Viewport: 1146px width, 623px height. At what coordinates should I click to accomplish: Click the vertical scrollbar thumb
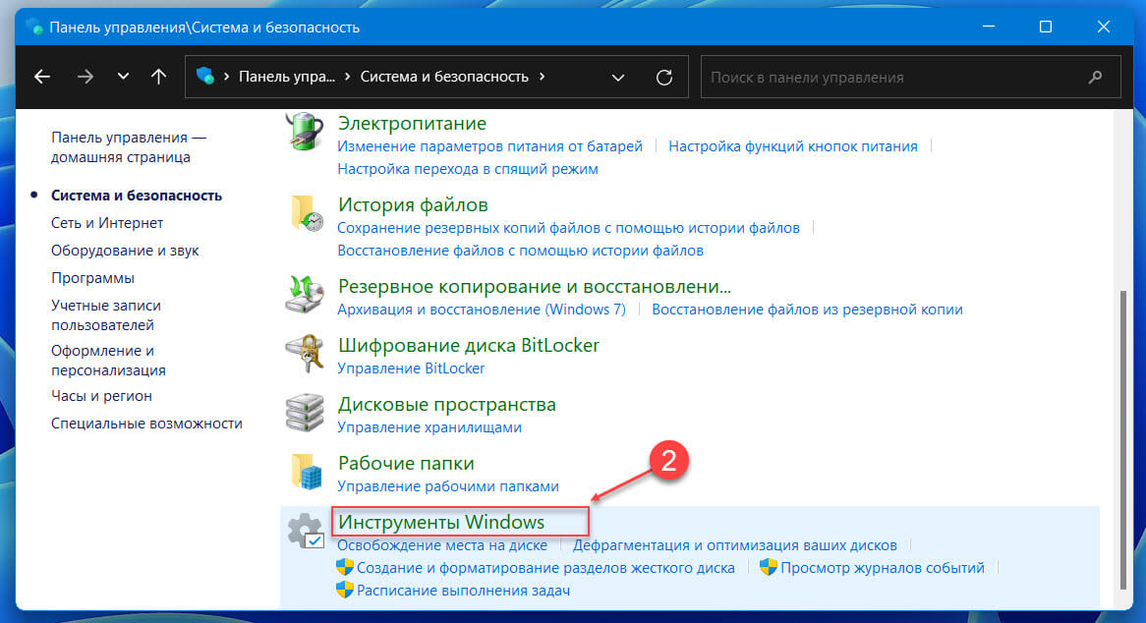[1123, 439]
